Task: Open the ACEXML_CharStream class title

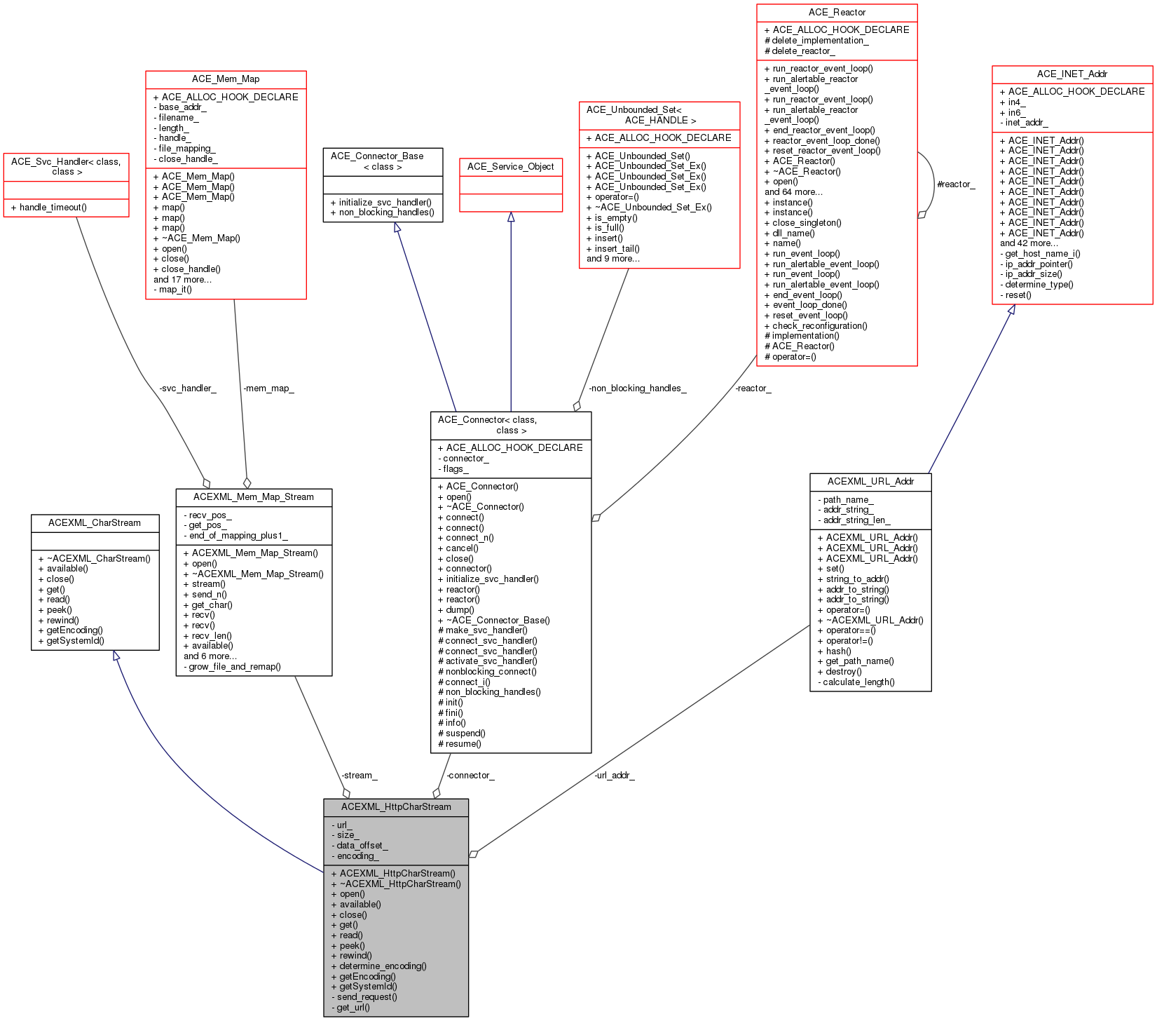Action: coord(95,523)
